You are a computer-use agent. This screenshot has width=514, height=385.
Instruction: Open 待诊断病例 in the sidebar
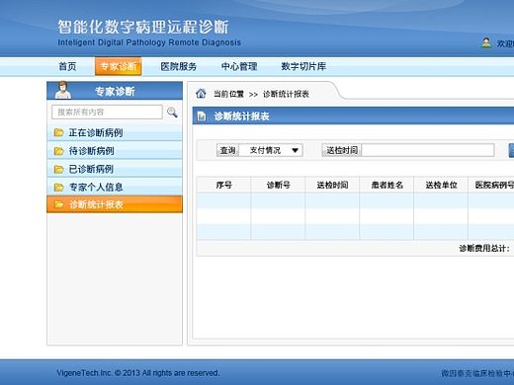(115, 151)
